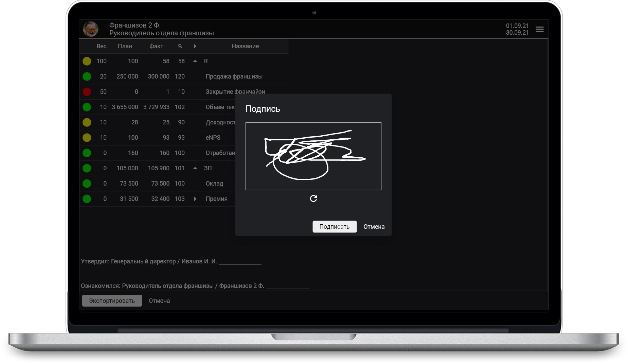Screen dimensions: 628x363
Task: Click the План column header
Action: point(125,46)
